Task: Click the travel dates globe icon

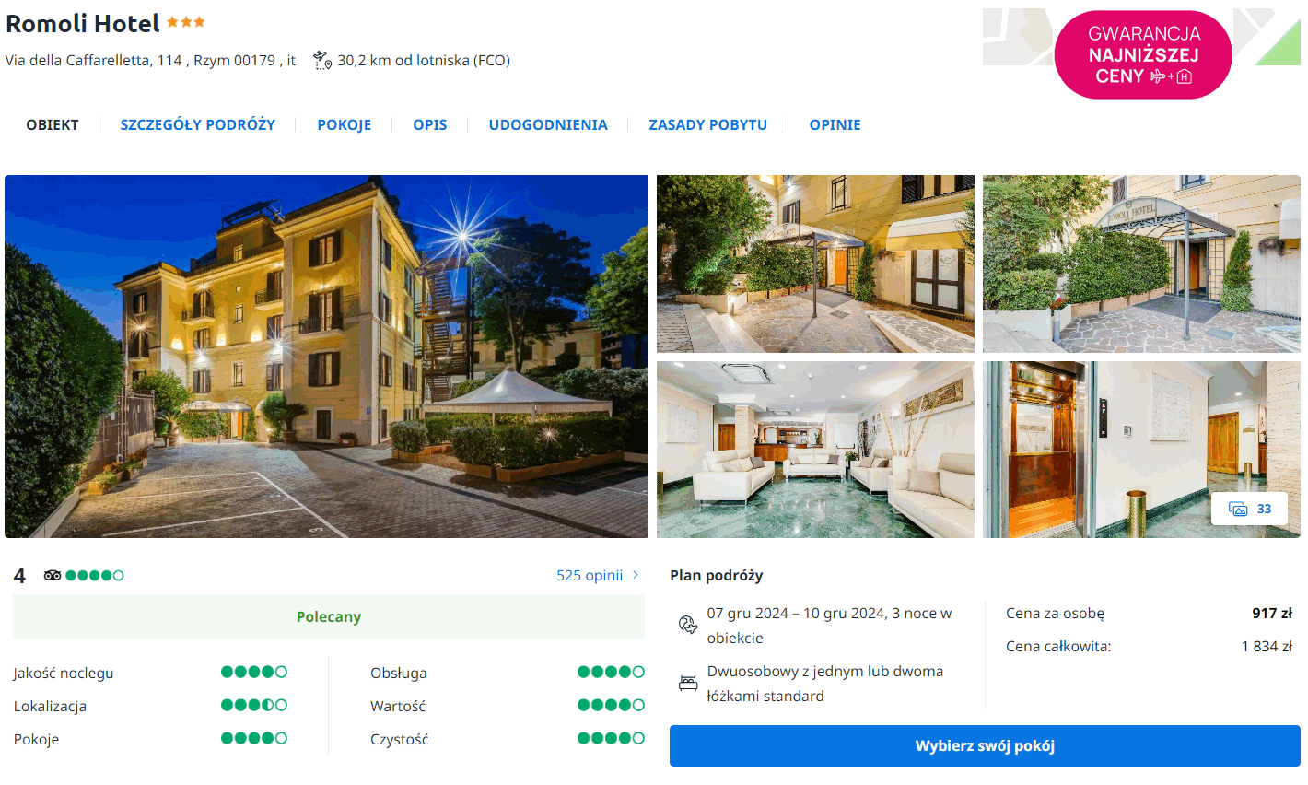Action: coord(688,626)
